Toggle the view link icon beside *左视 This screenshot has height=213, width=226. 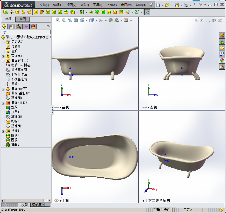click(145, 107)
